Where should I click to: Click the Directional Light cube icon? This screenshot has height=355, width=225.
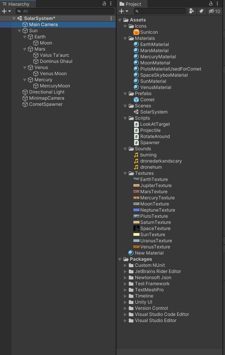click(x=25, y=92)
